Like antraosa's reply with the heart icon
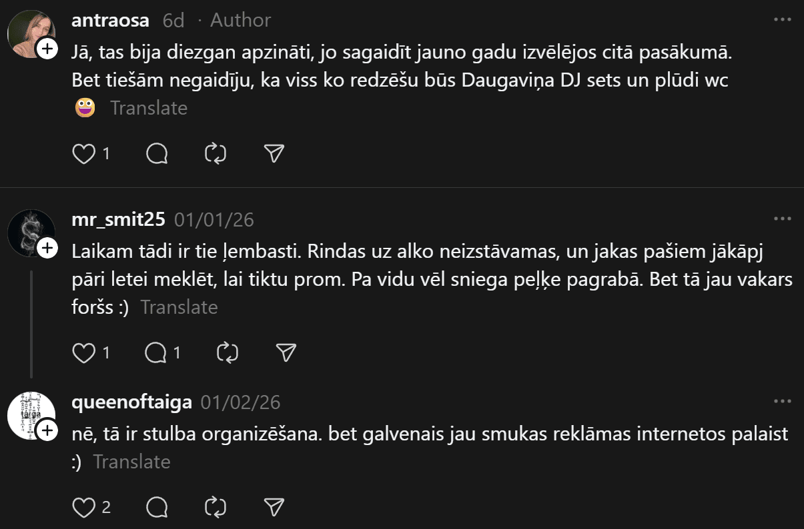 83,154
